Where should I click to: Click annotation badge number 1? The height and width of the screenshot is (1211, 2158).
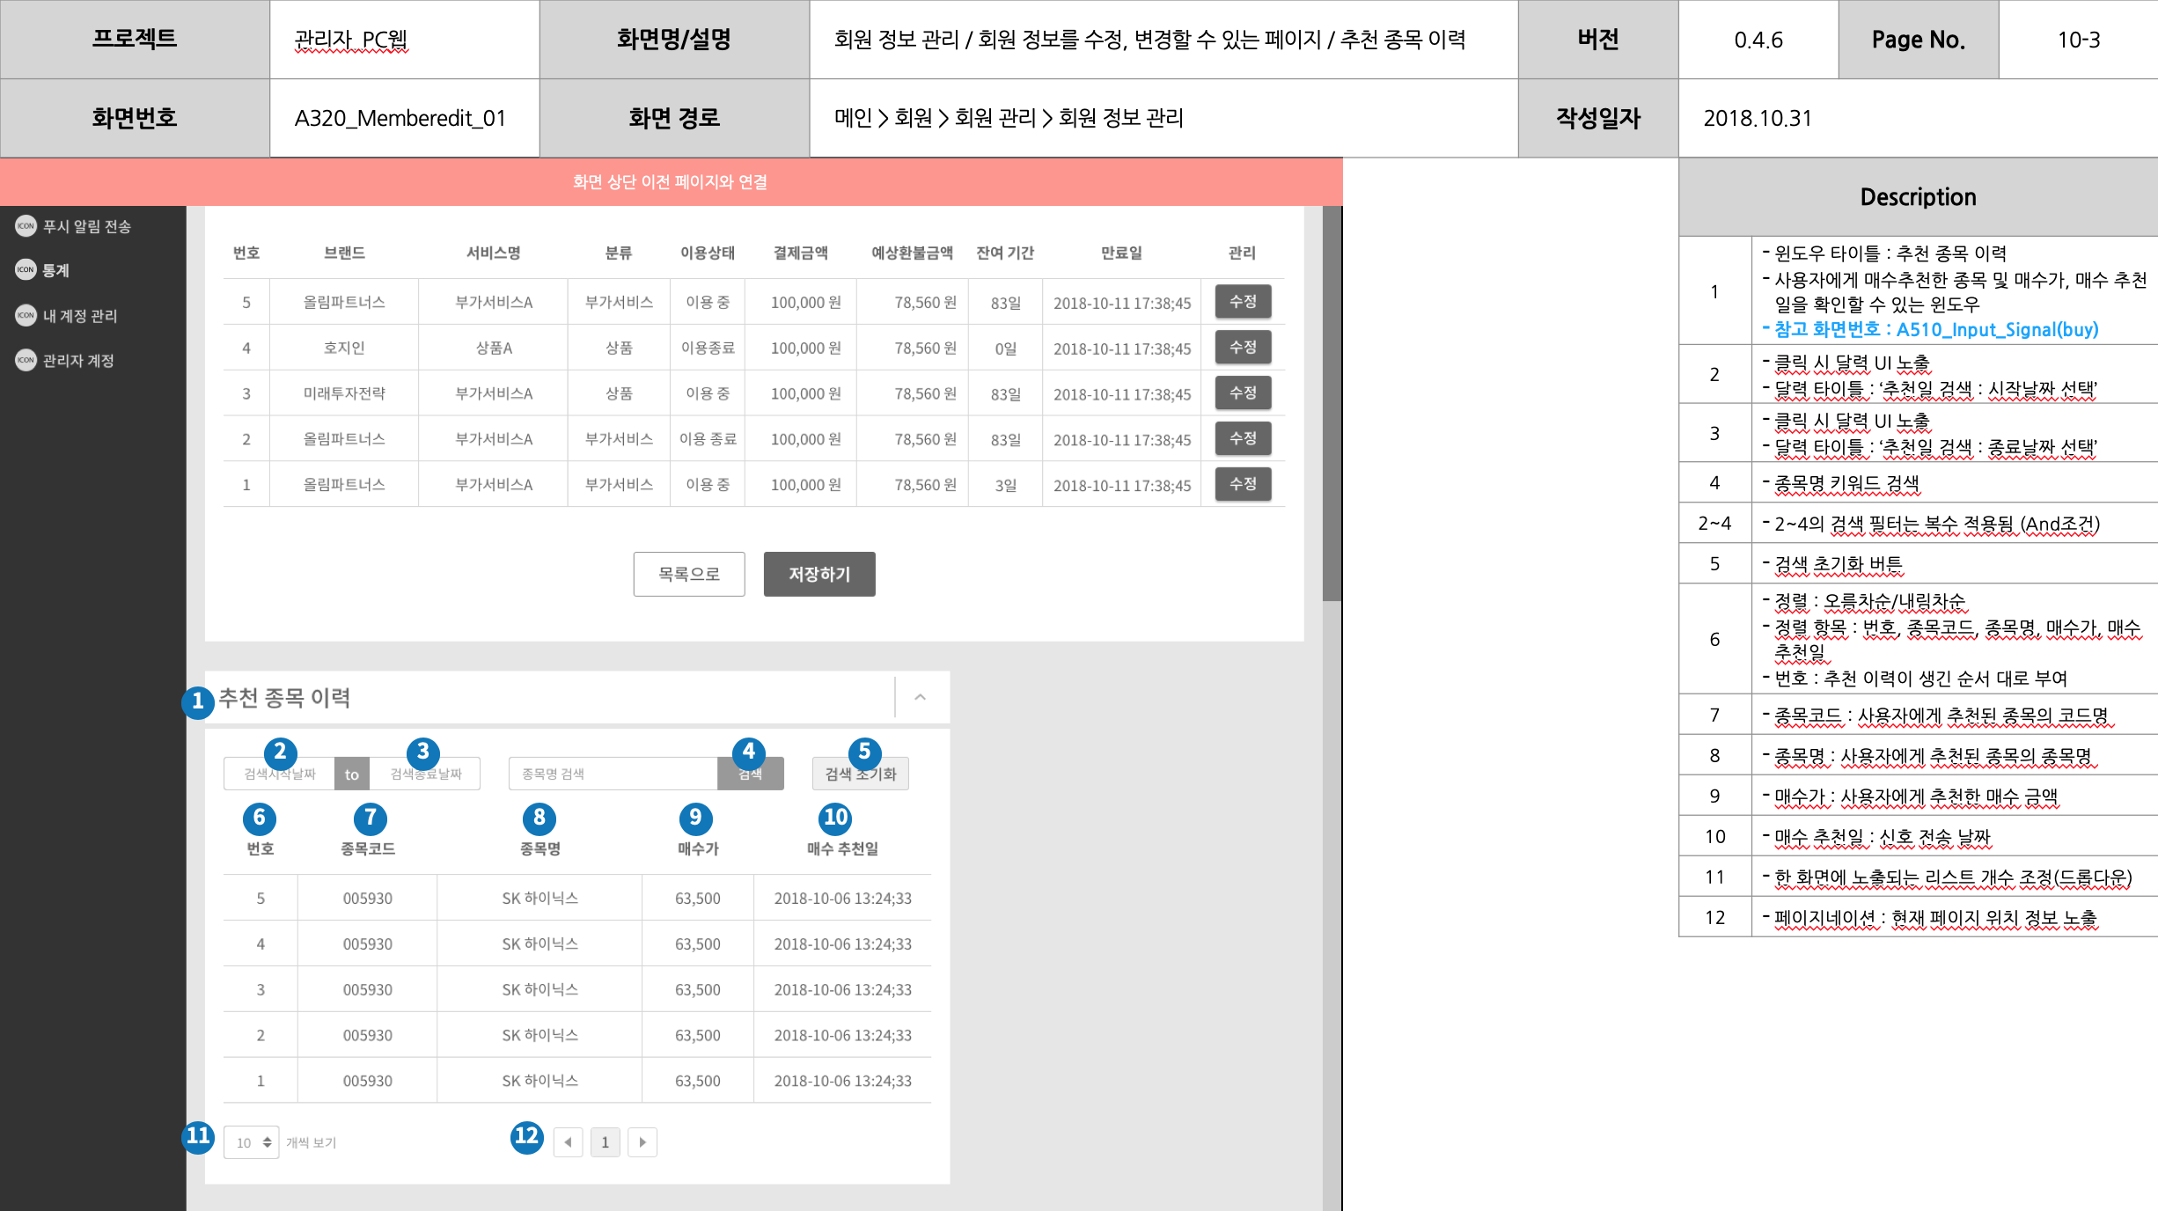click(197, 701)
